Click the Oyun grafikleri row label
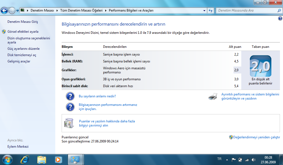The width and height of the screenshot is (283, 165). [74, 79]
